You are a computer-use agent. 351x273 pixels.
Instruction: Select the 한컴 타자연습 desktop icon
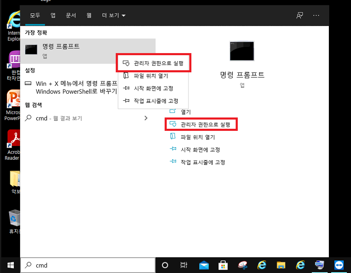[x=13, y=65]
